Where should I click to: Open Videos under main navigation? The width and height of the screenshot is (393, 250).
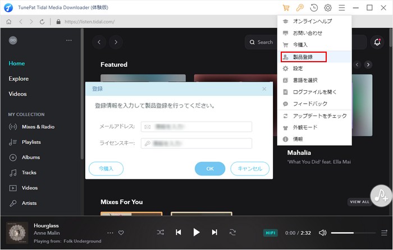pos(17,94)
